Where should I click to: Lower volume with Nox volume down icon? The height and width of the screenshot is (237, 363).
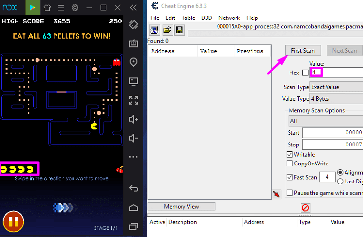coord(133,138)
